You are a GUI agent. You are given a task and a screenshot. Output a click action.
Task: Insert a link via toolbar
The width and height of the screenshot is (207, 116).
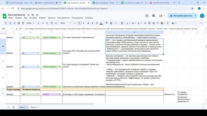pyautogui.click(x=145, y=23)
